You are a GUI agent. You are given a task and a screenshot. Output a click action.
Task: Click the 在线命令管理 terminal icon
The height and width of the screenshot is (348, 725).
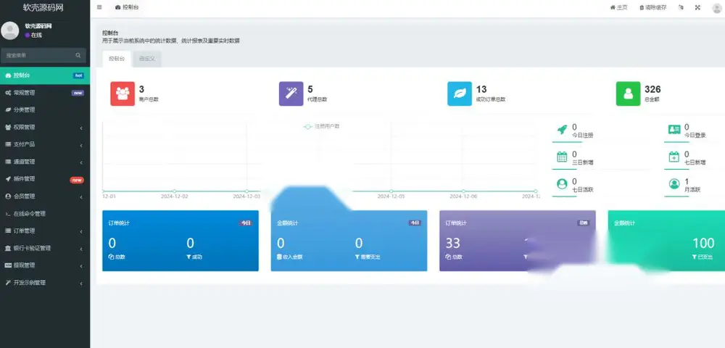click(8, 214)
